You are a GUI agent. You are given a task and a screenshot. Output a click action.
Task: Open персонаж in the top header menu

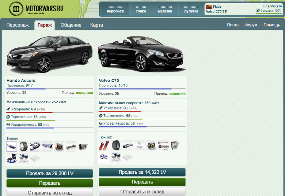pos(116,9)
